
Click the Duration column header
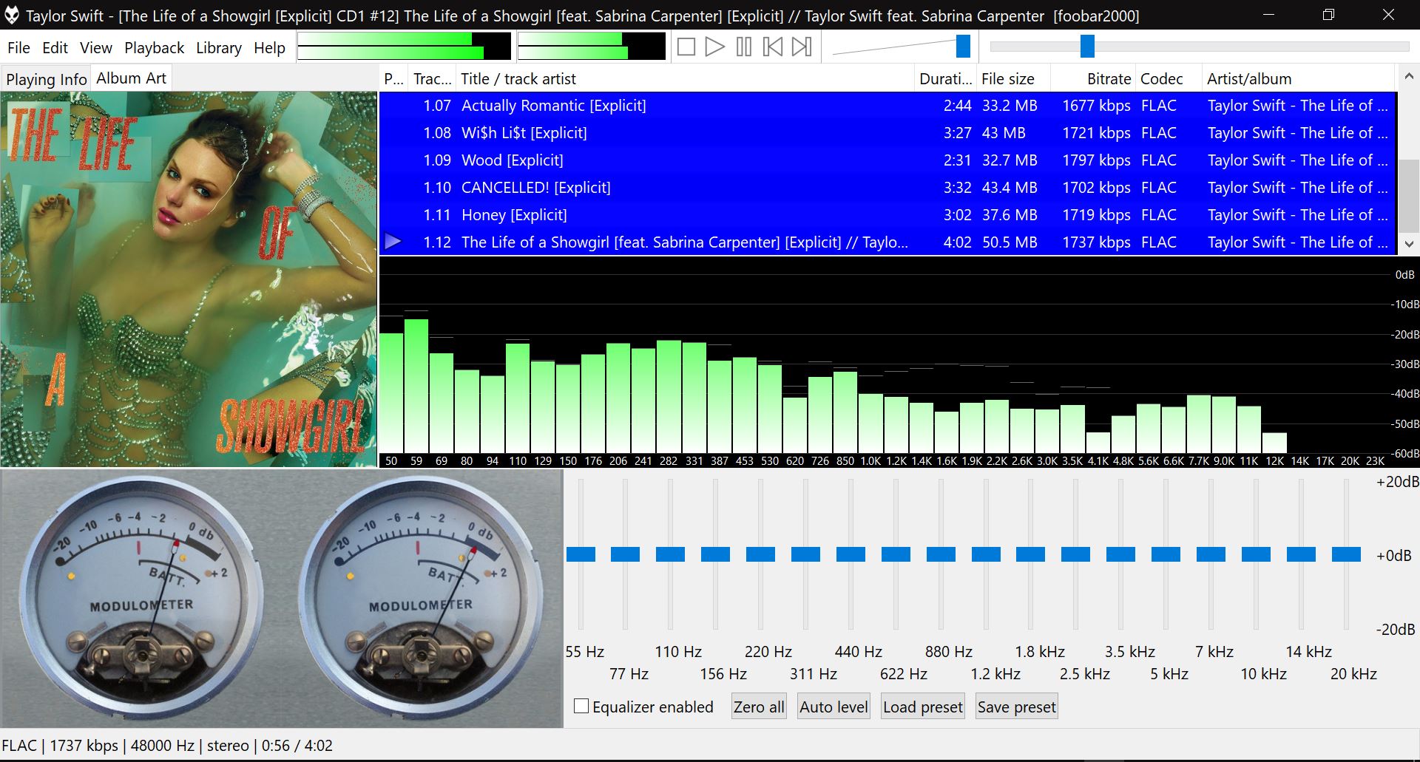tap(945, 79)
